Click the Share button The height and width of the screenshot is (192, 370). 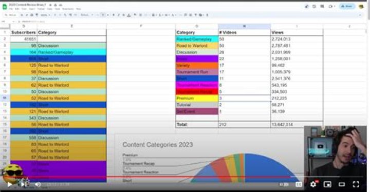tap(347, 6)
